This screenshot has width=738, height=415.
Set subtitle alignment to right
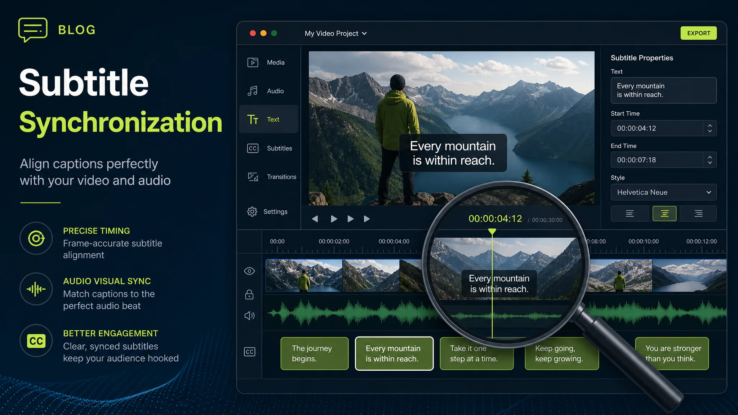(698, 214)
